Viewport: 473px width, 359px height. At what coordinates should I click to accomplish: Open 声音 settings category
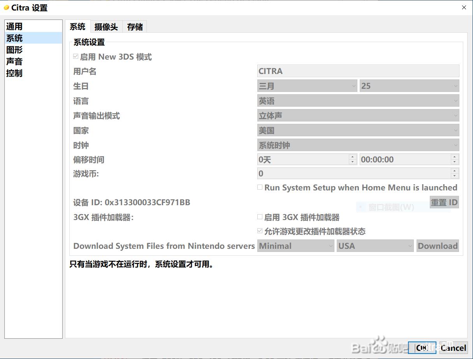(x=33, y=62)
